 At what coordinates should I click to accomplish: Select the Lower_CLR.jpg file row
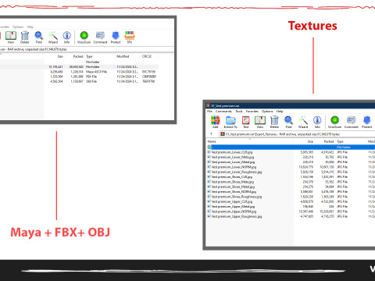(291, 152)
